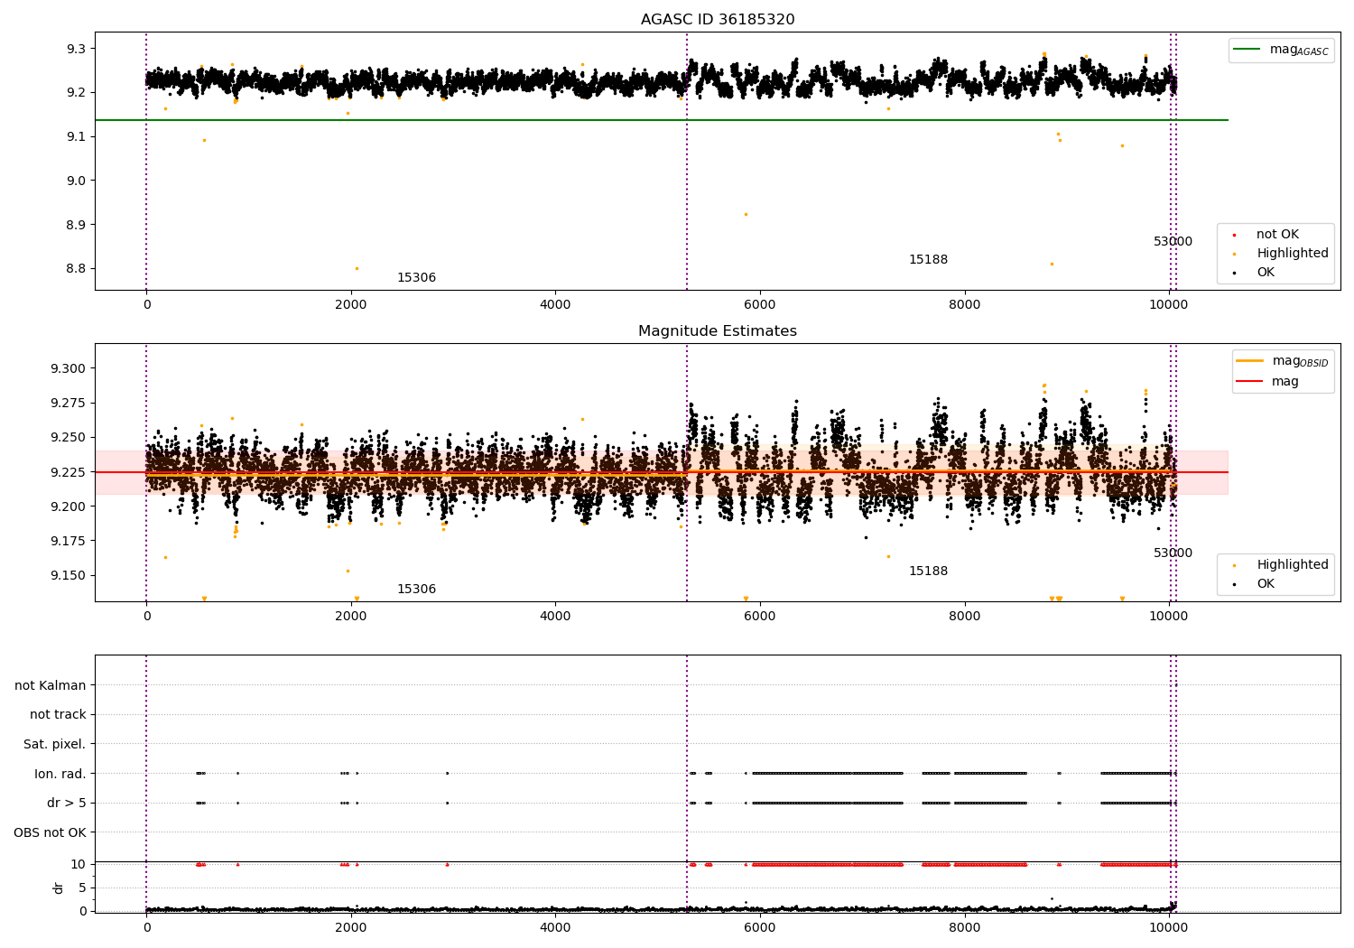Click the orange line sample beside mag OBSID
1354x948 pixels.
point(1249,361)
